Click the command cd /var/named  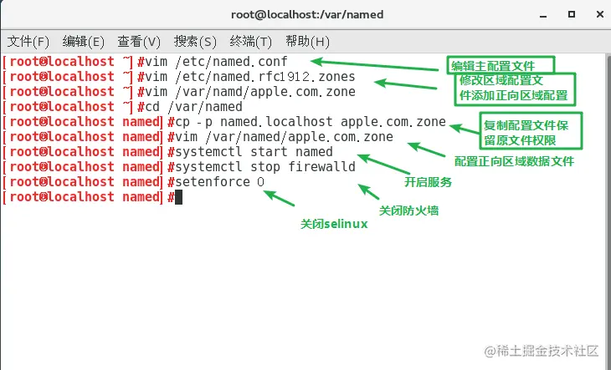pos(193,107)
